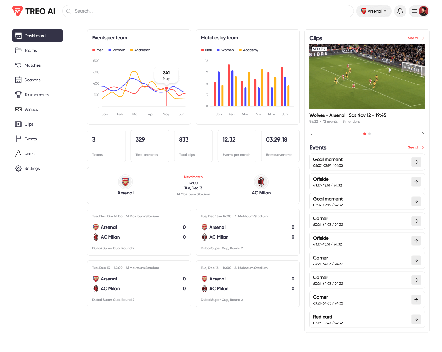442x352 pixels.
Task: Open Matches menu item
Action: coord(37,65)
